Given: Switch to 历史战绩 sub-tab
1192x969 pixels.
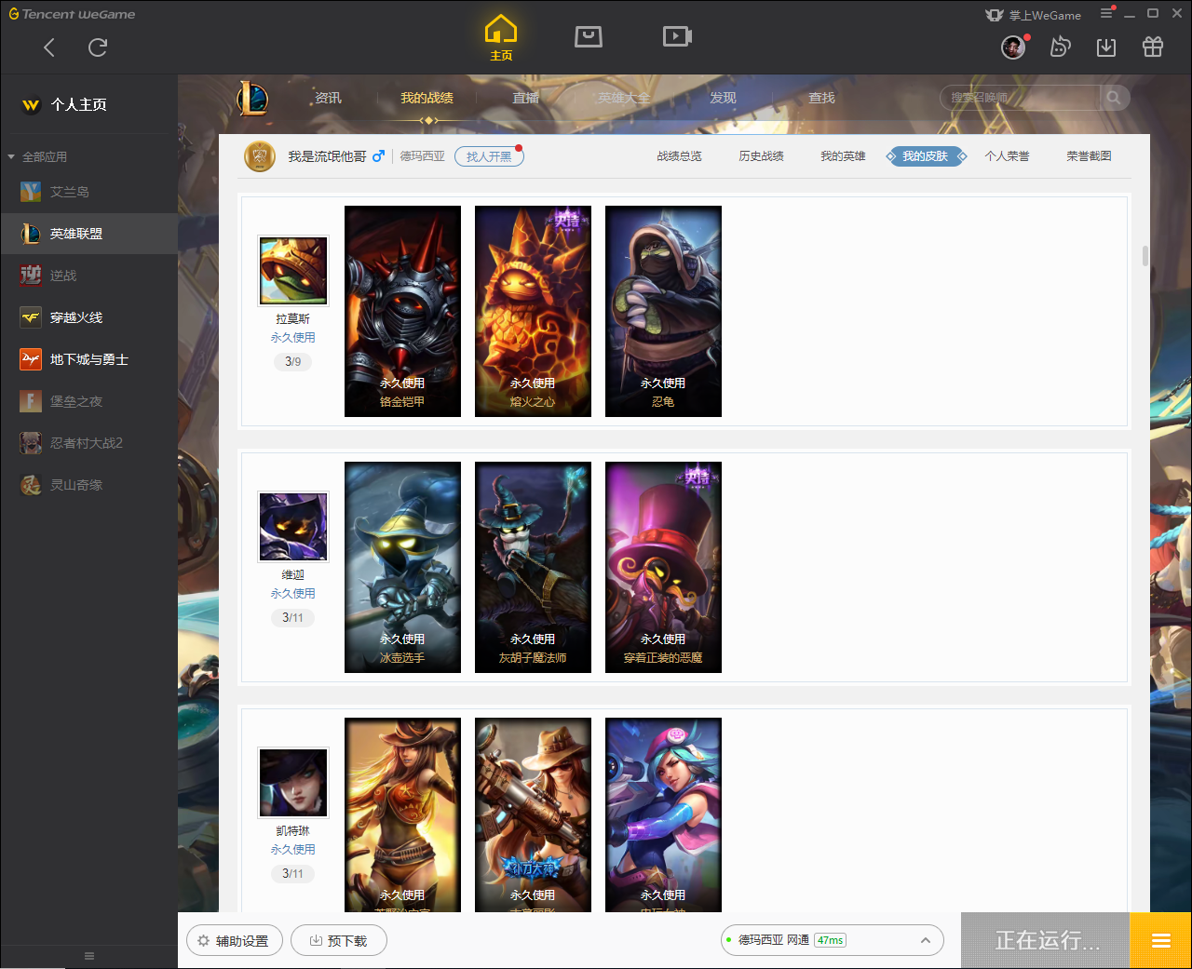Looking at the screenshot, I should [x=762, y=156].
